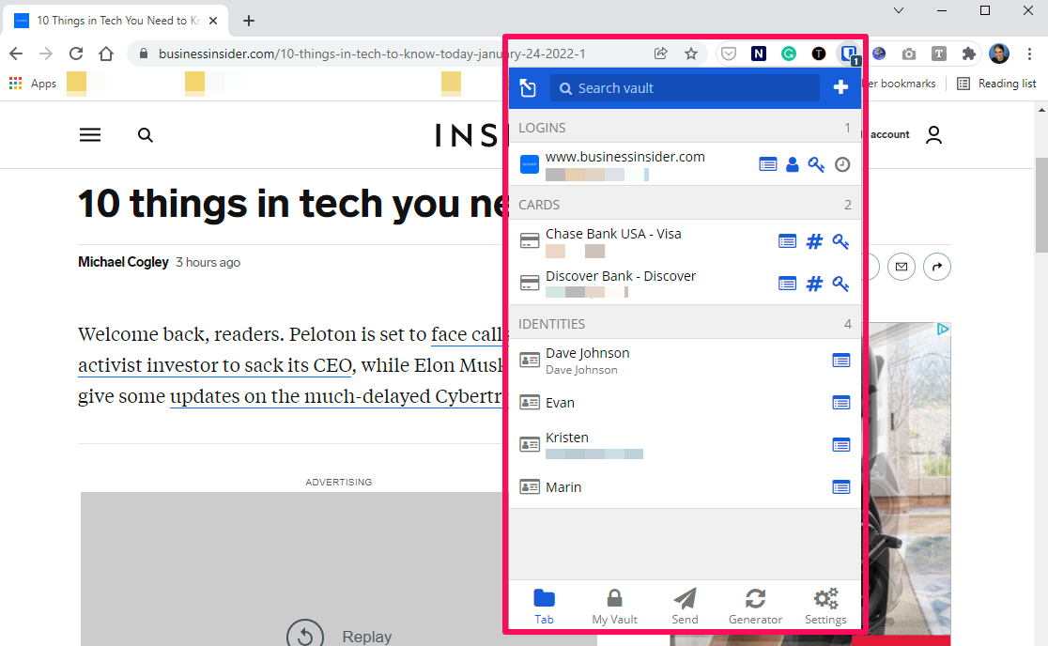Copy verification code for businessinsider.com login

pos(842,164)
